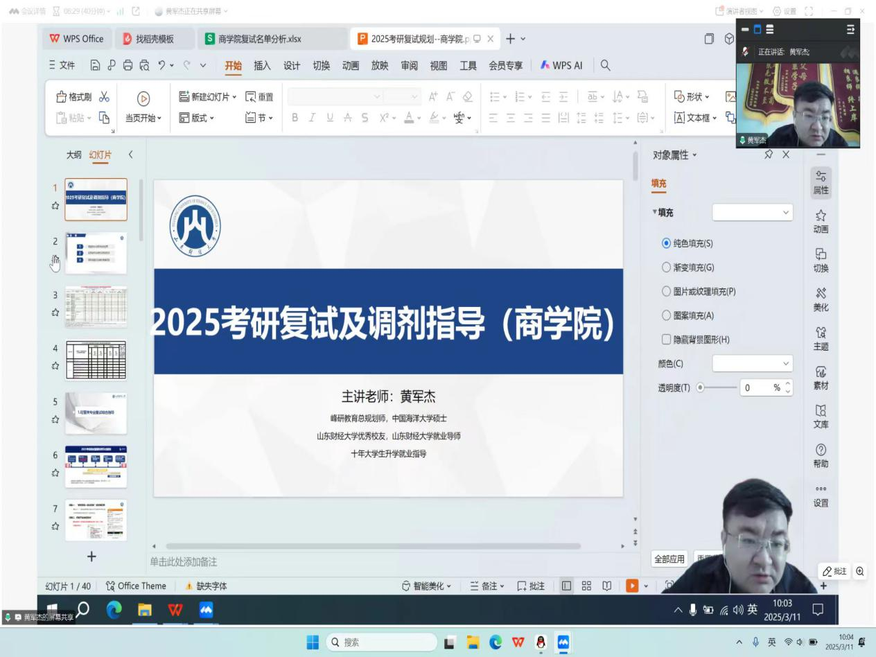Toggle star mark beside slide 4

55,366
